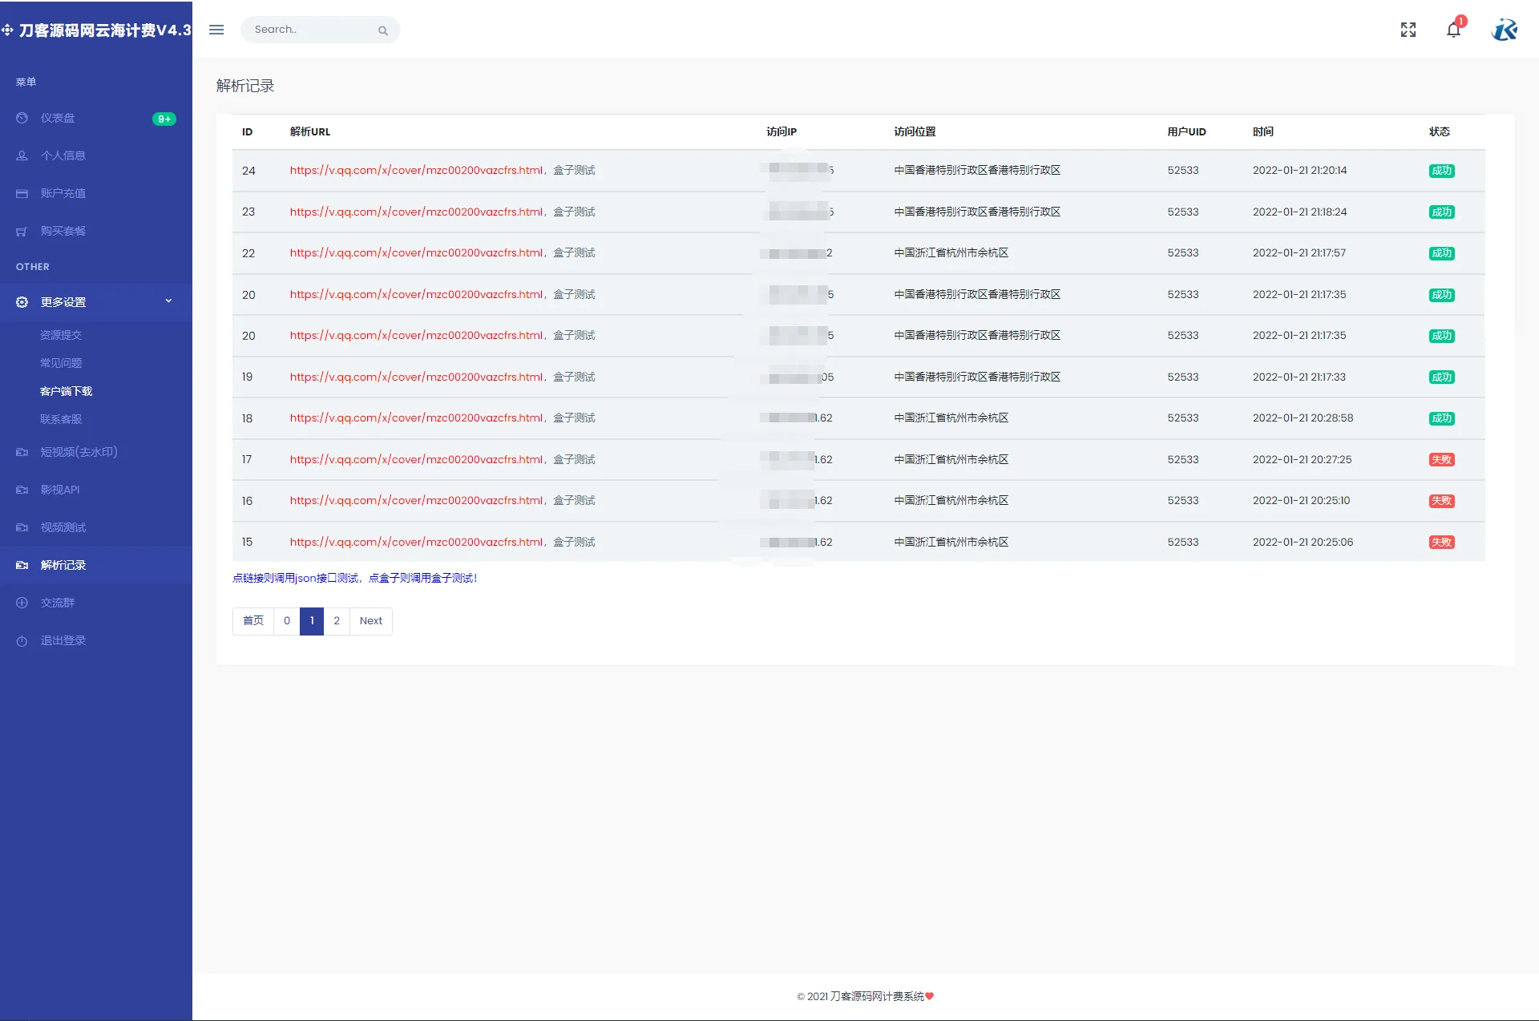The image size is (1539, 1021).
Task: Click the 仪表盘 dashboard icon
Action: click(22, 118)
